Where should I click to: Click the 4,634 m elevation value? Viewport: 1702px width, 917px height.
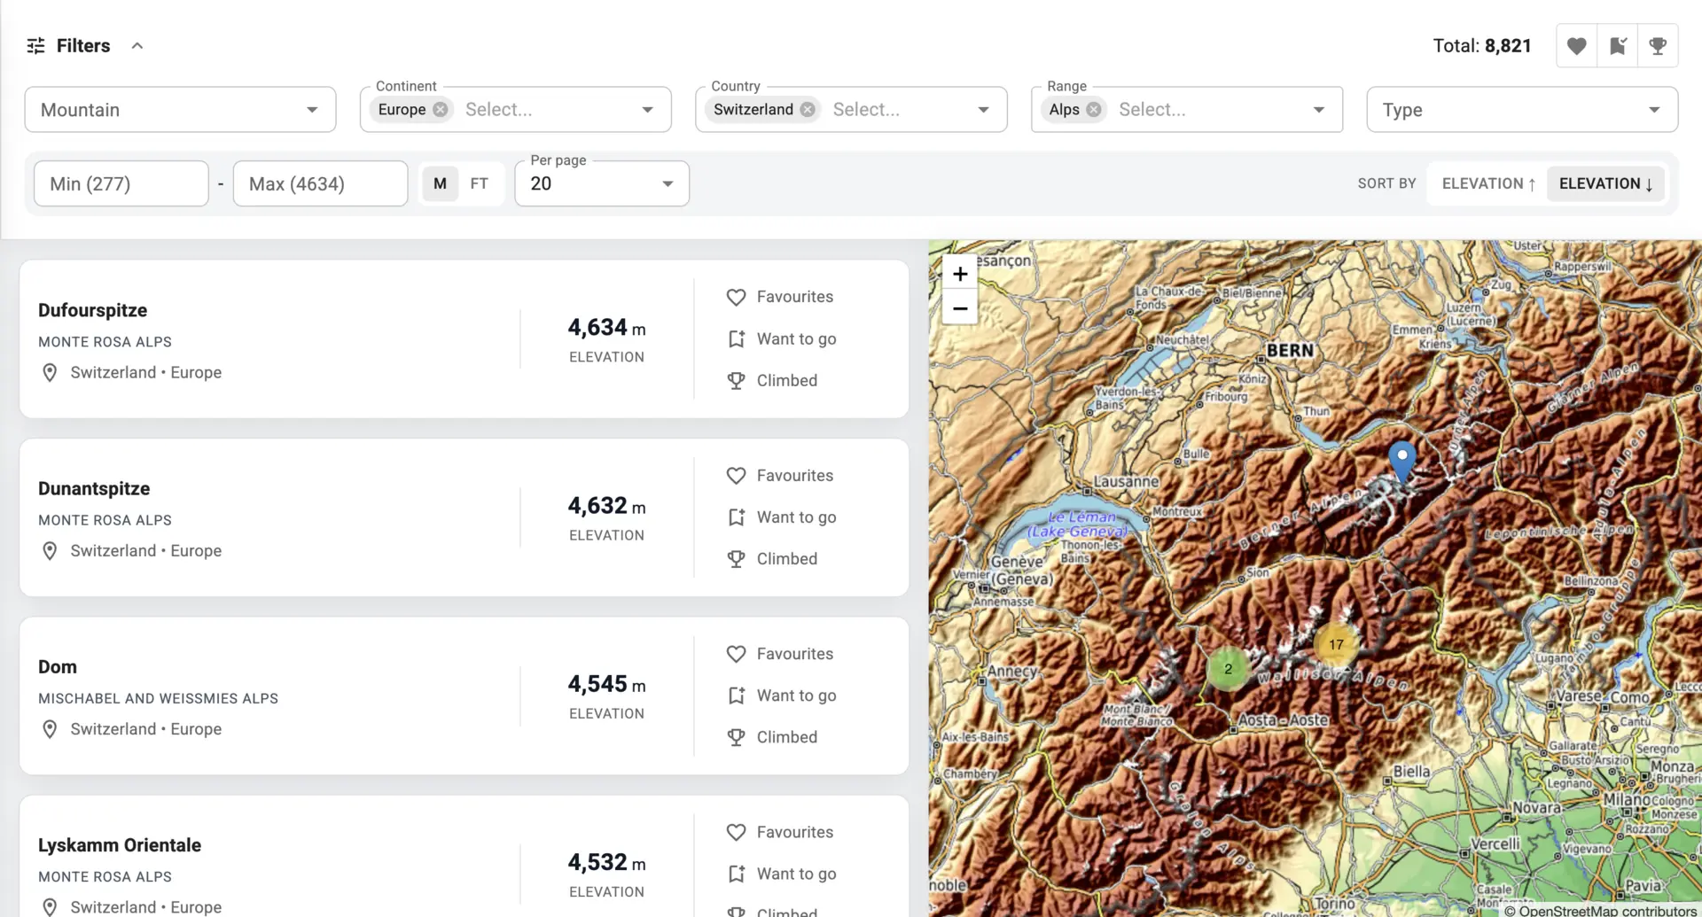[x=607, y=328]
